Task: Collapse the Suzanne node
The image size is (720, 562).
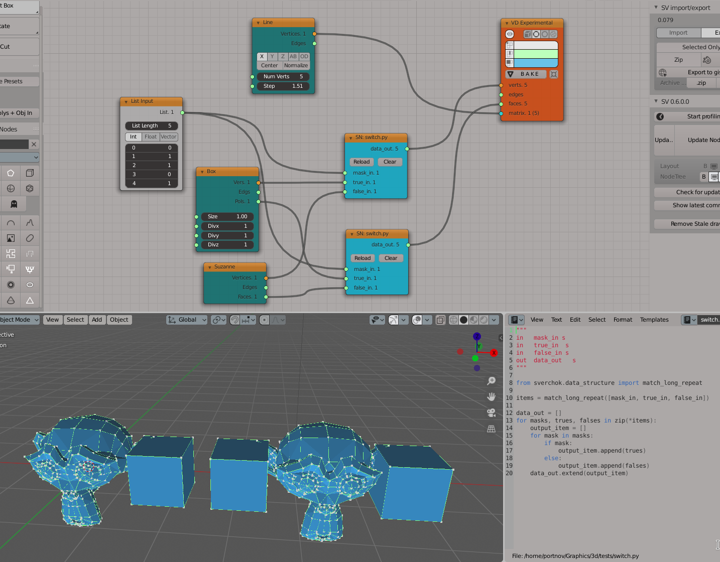Action: point(209,267)
